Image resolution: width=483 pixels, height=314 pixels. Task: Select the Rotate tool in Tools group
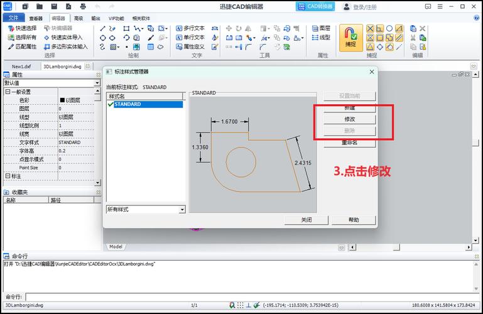[239, 29]
